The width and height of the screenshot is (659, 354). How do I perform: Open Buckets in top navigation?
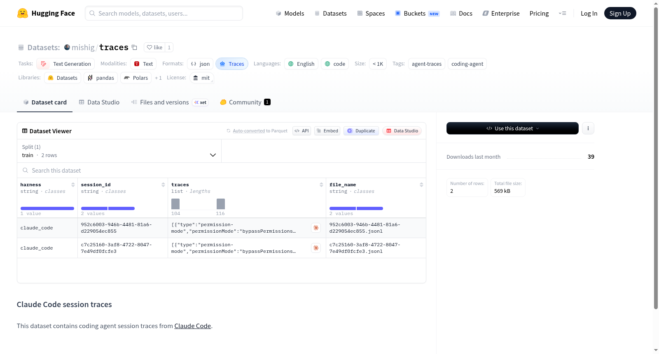[417, 13]
